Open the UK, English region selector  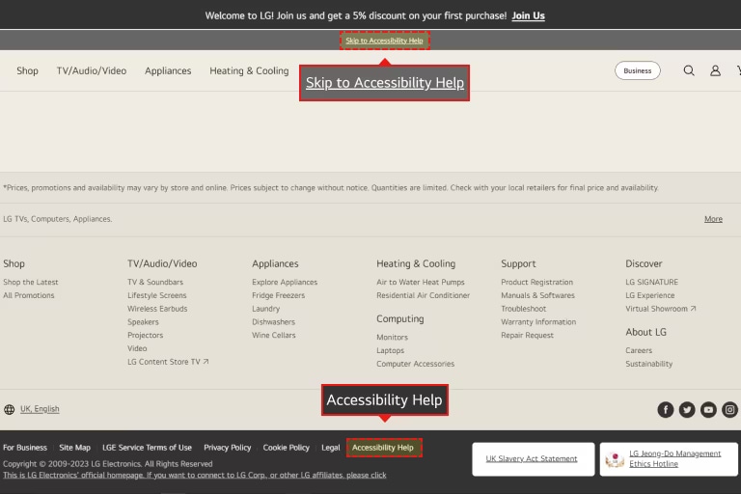click(40, 409)
